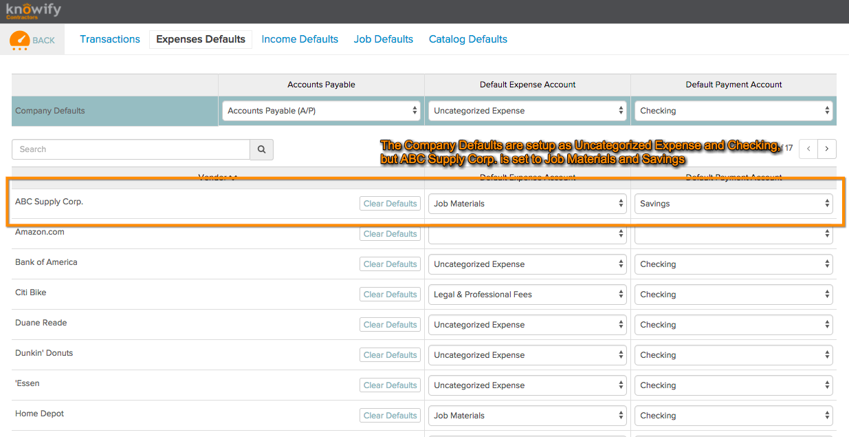
Task: Open the Catalog Defaults tab
Action: [x=468, y=39]
